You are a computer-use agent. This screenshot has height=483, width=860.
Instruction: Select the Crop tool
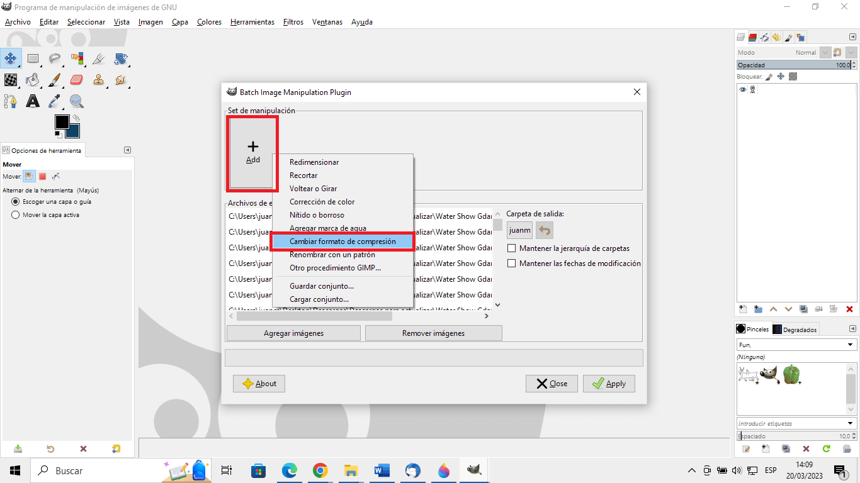[x=99, y=59]
